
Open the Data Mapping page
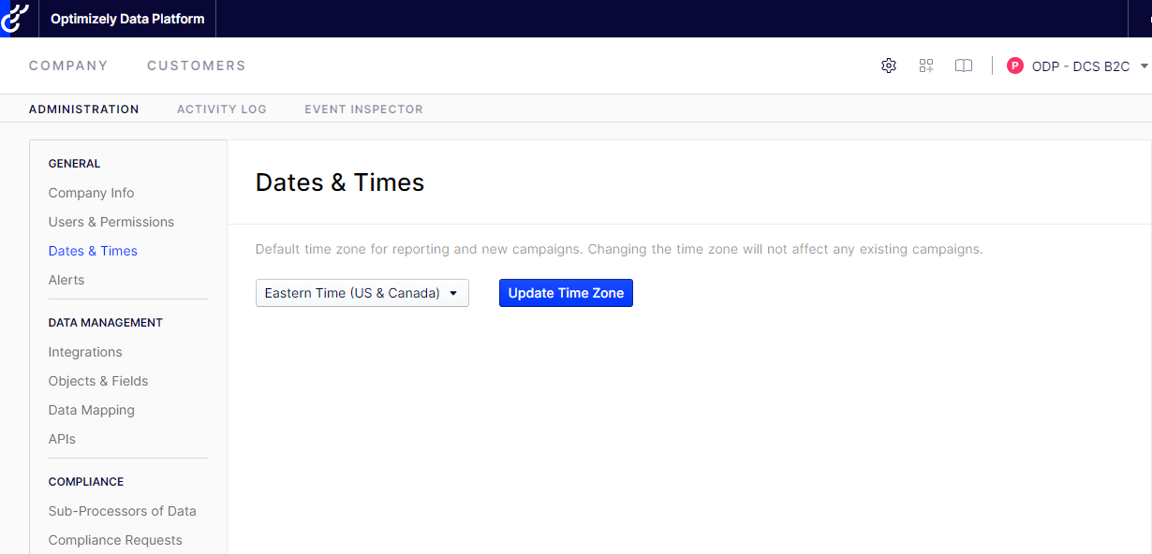(x=92, y=410)
